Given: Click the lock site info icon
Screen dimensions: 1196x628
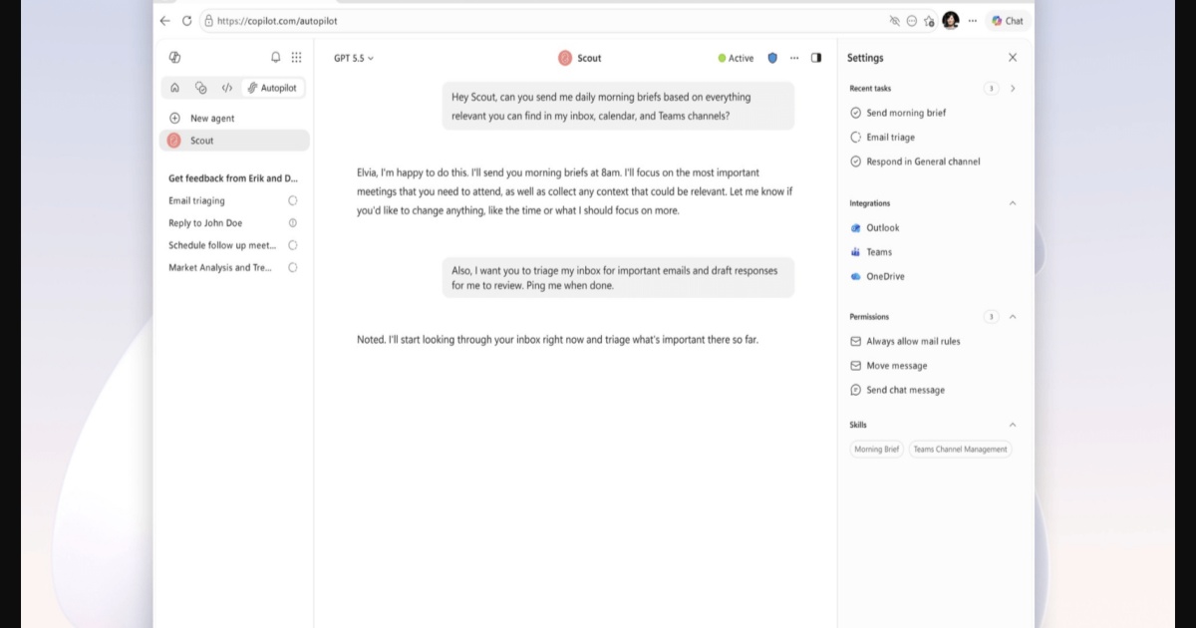Looking at the screenshot, I should pos(207,20).
